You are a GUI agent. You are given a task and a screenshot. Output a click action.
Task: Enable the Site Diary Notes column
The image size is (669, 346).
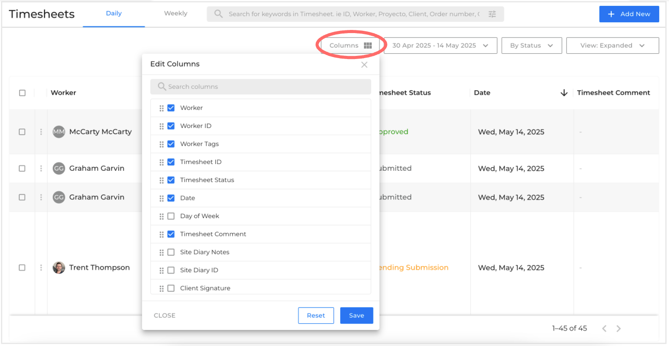pyautogui.click(x=171, y=252)
